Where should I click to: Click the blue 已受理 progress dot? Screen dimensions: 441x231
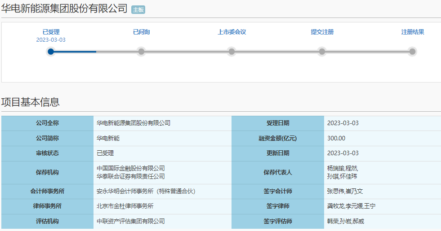click(51, 52)
